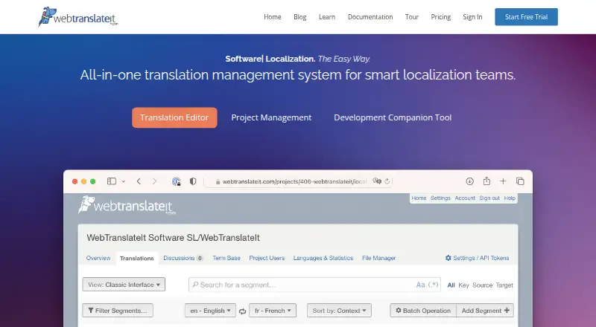Select the Key search scope
The width and height of the screenshot is (596, 327).
point(463,285)
